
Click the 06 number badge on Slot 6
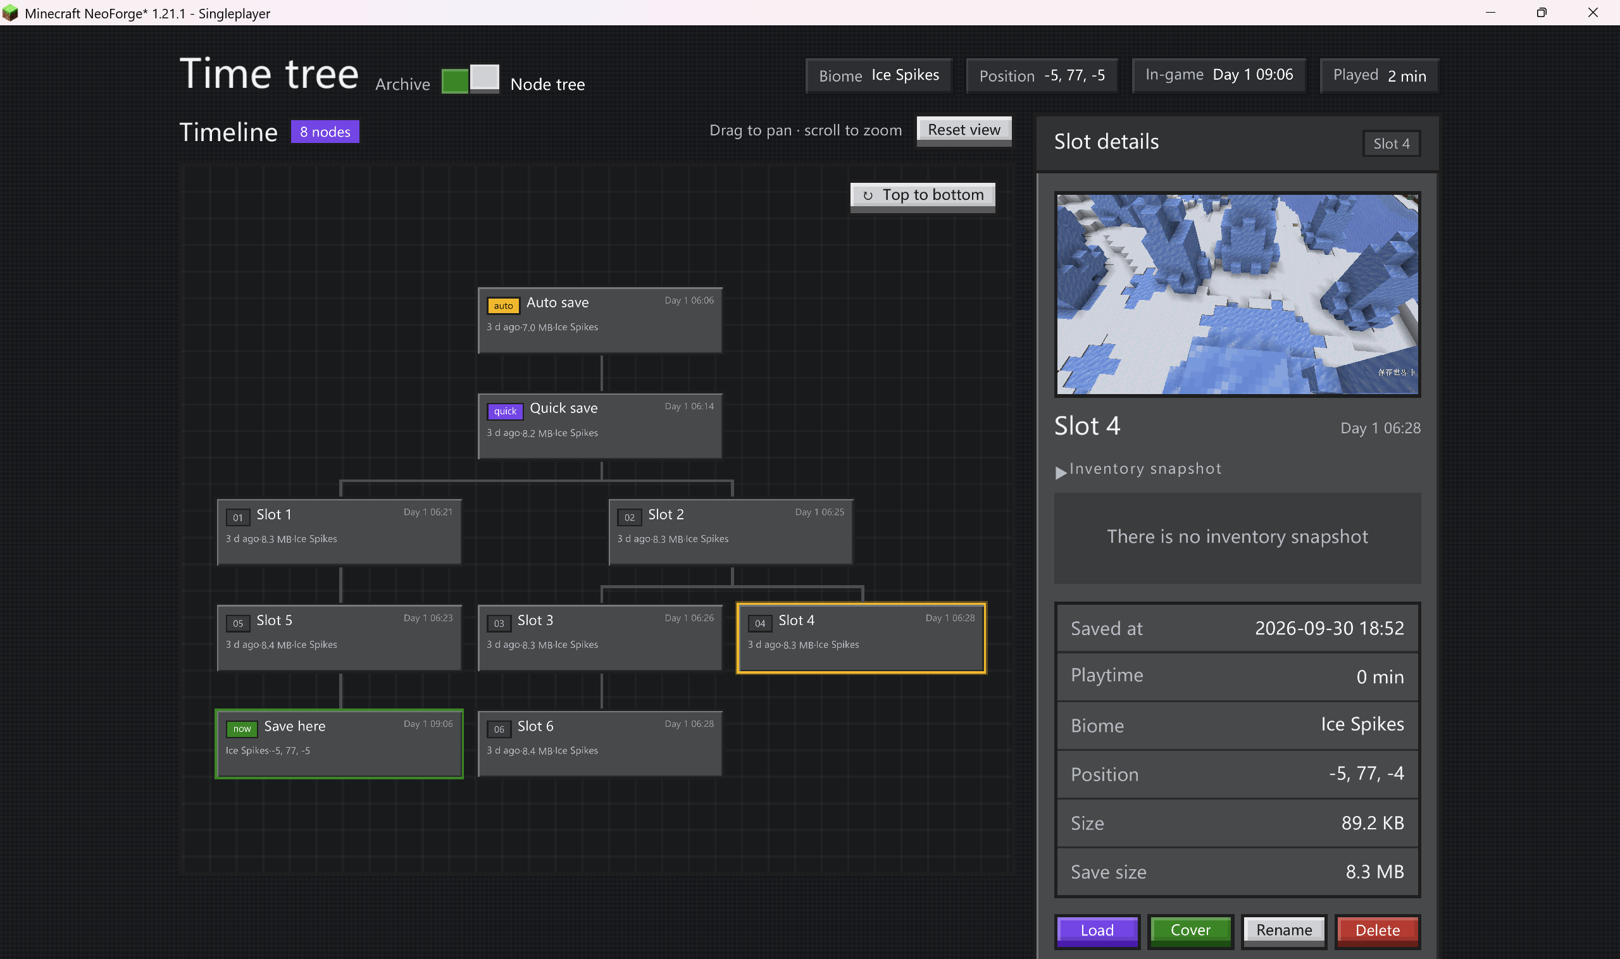click(499, 729)
